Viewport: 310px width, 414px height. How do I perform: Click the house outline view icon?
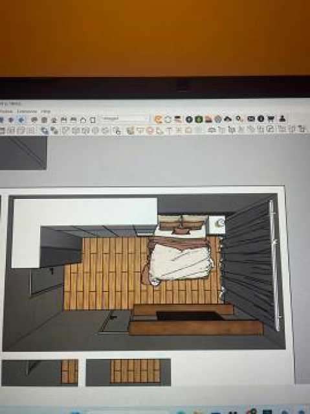83,120
